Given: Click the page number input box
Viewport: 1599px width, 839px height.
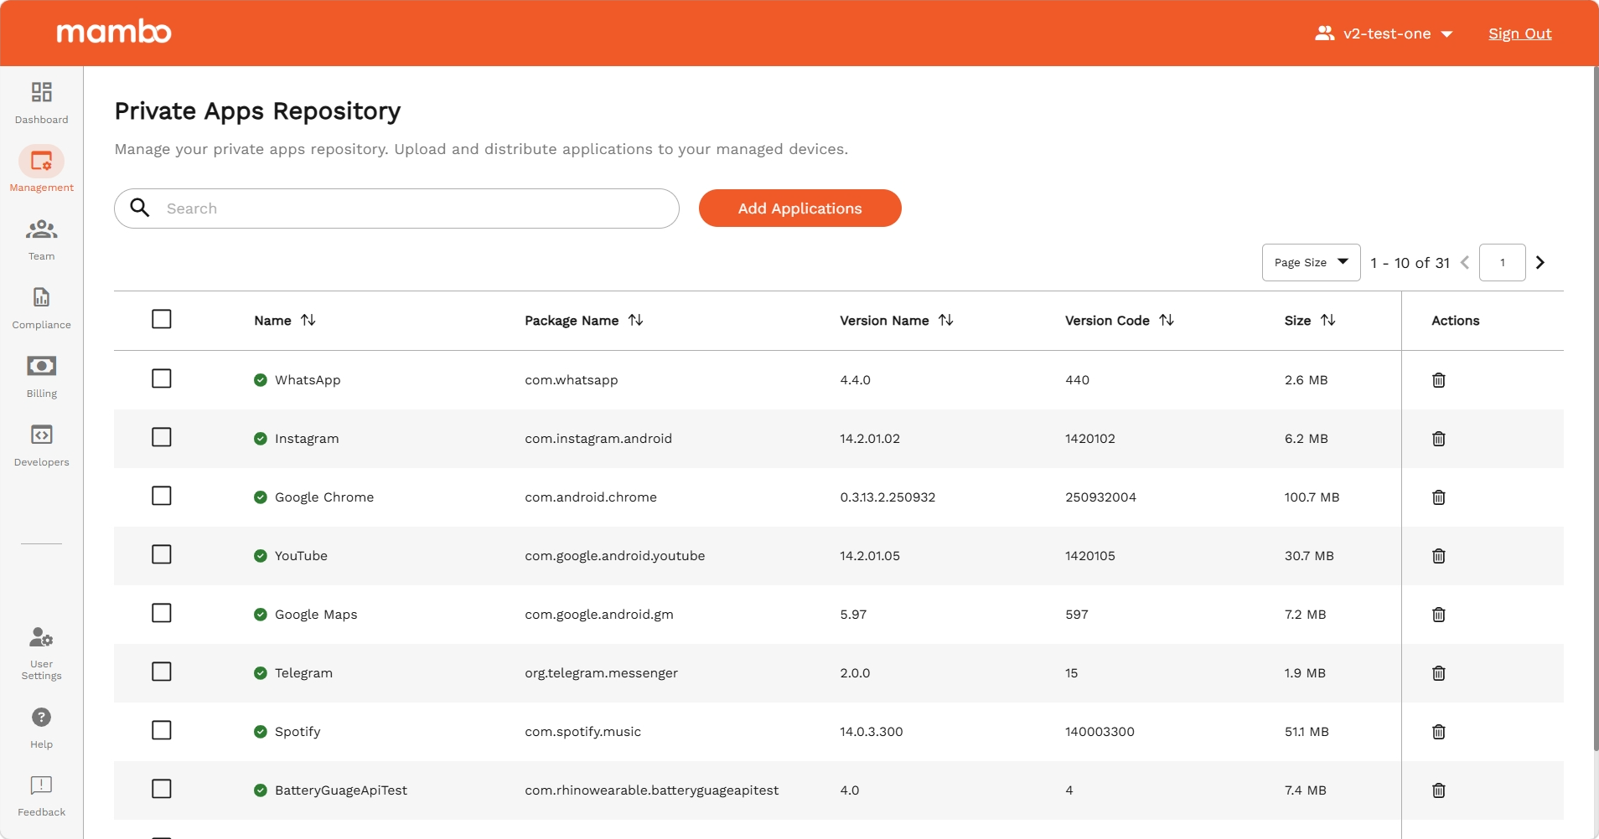Looking at the screenshot, I should (1502, 262).
